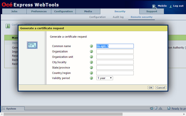Click the scanner icon in status bar

(152, 108)
